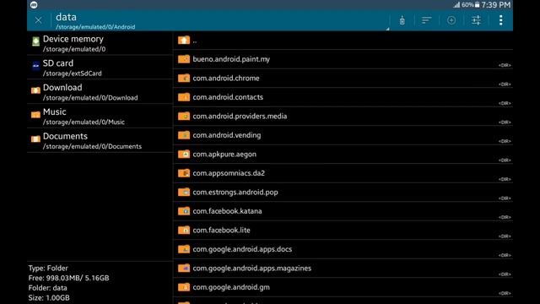
Task: Tap the 60% battery indicator
Action: pyautogui.click(x=471, y=5)
